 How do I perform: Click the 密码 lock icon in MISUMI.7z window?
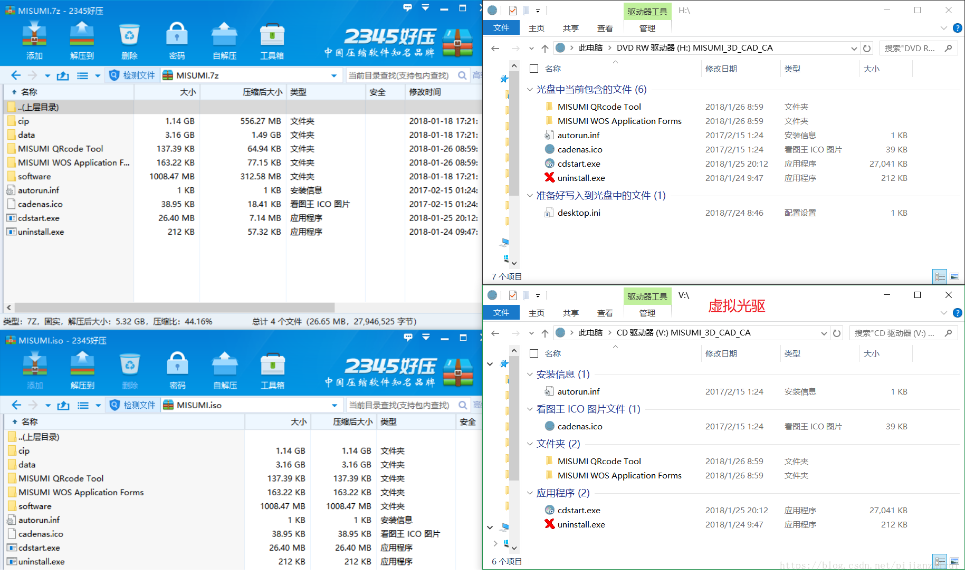pyautogui.click(x=177, y=40)
